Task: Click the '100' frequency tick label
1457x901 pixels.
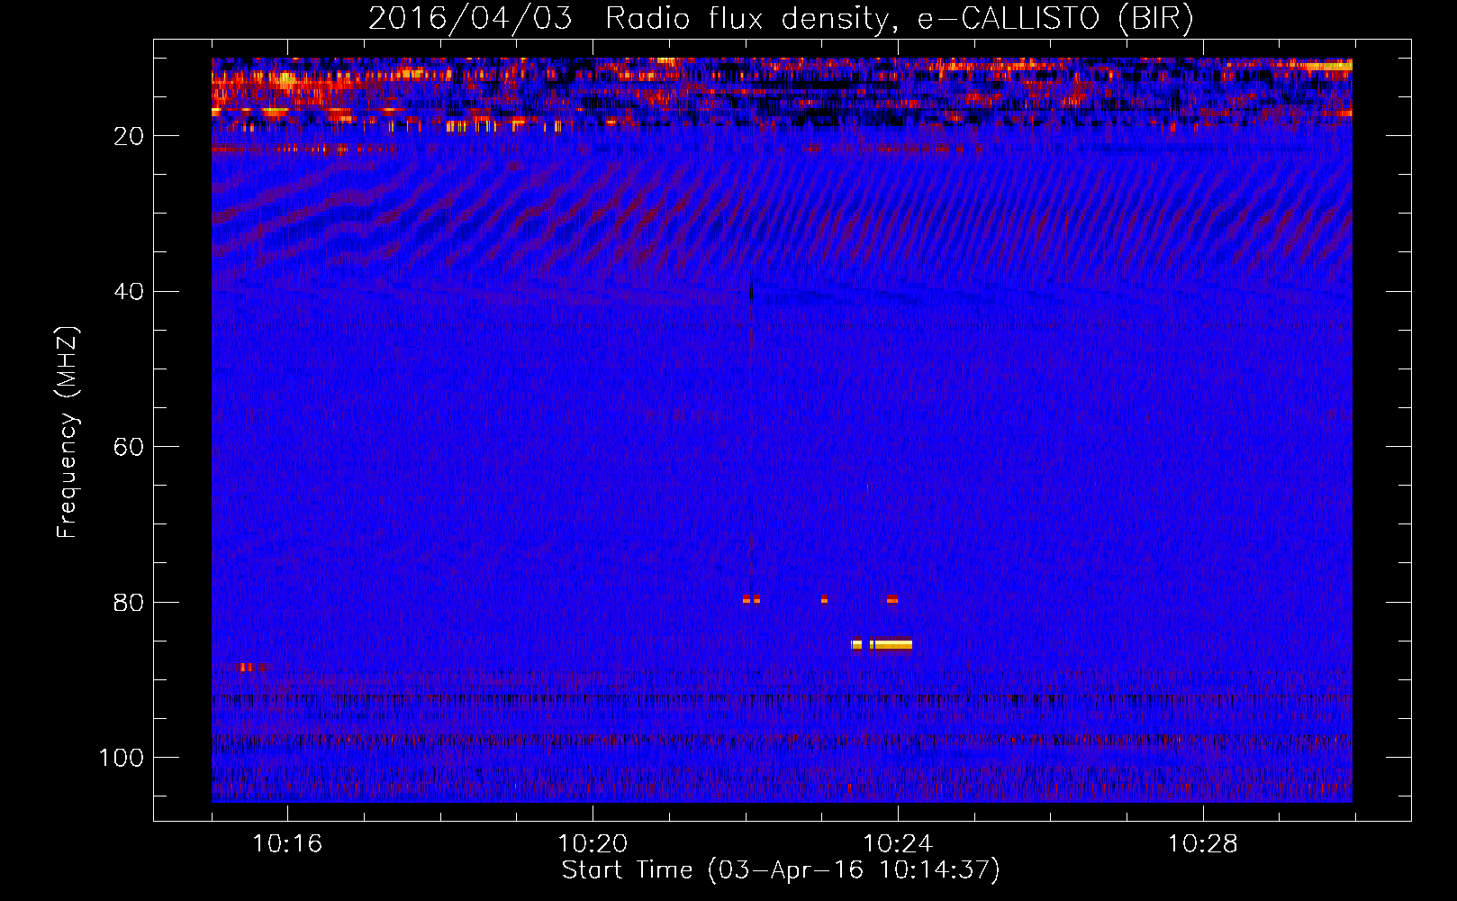Action: click(122, 758)
